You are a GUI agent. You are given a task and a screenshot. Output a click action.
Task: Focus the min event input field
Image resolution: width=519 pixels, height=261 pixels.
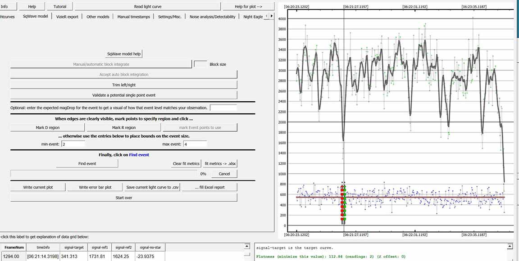point(73,144)
